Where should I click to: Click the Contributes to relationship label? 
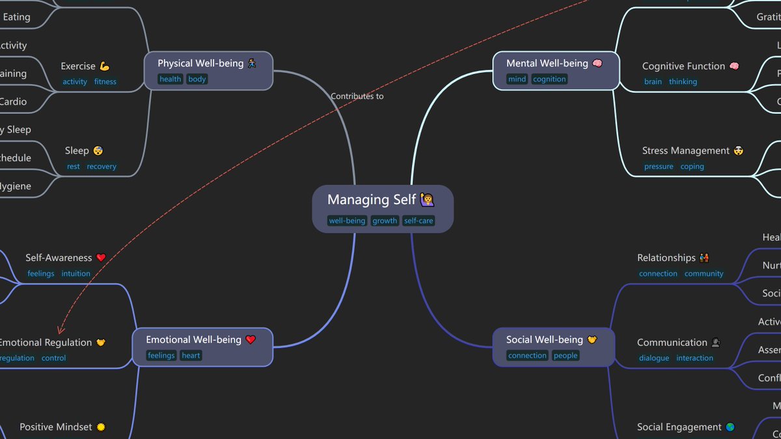[357, 96]
